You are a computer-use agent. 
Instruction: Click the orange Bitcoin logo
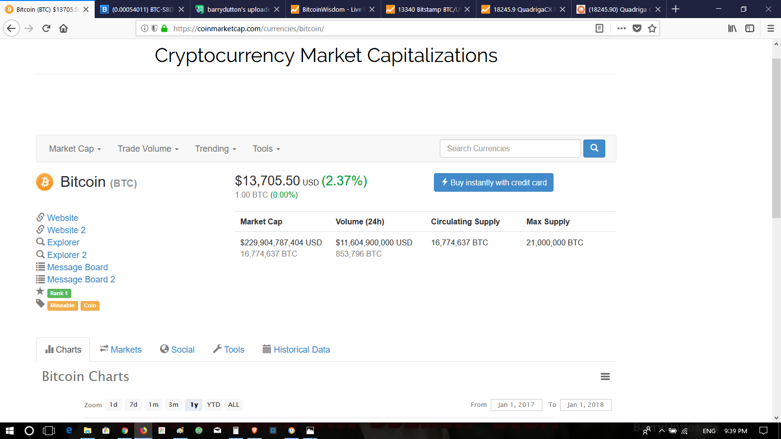tap(45, 182)
